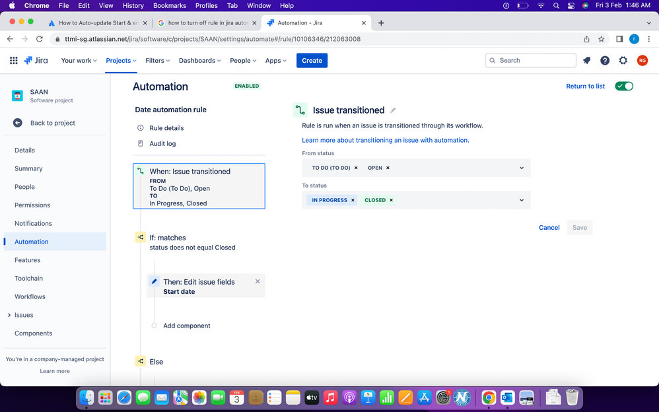Screen dimensions: 659x412
Task: Open Workflows in the project sidebar
Action: 30,296
